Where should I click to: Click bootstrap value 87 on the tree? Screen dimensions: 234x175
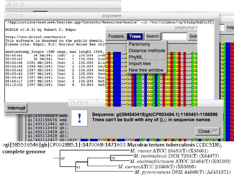click(x=63, y=158)
